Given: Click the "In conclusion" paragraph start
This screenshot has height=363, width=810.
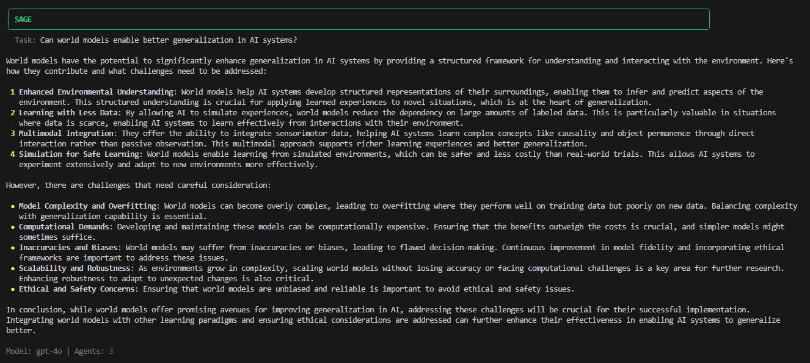Looking at the screenshot, I should 32,310.
